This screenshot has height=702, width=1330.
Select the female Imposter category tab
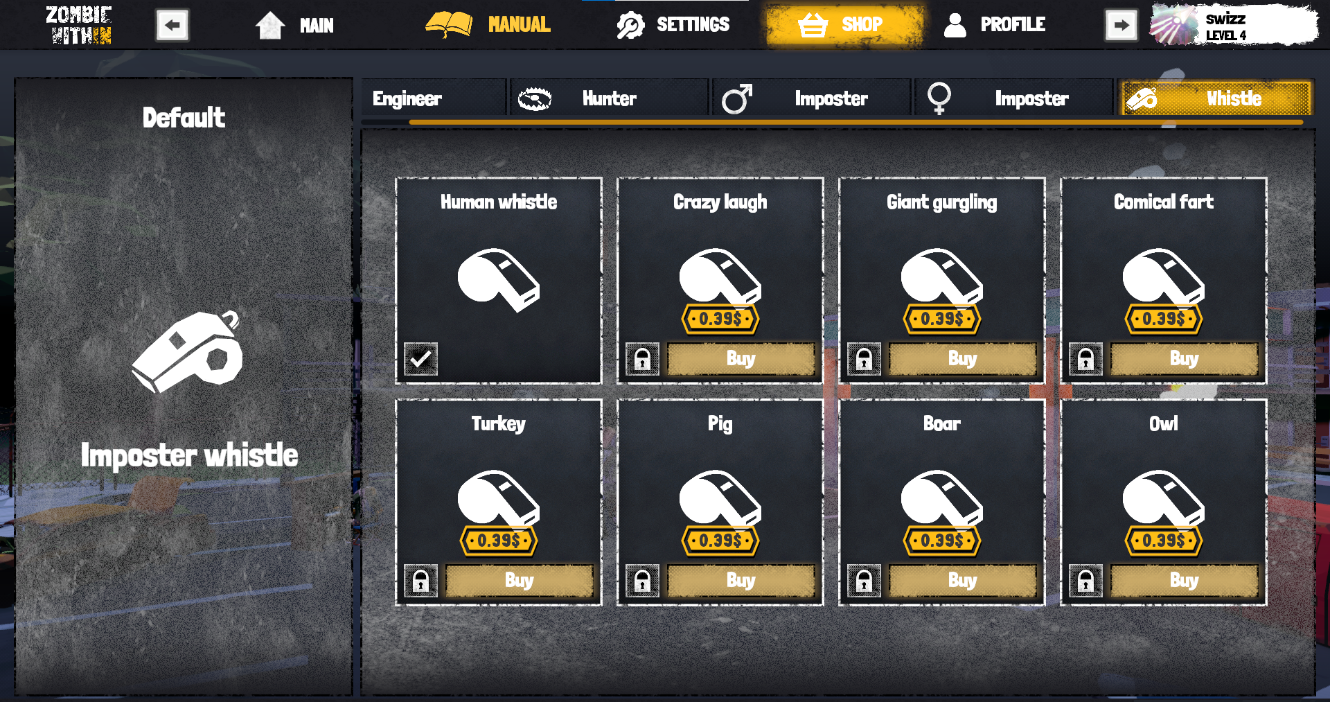click(1013, 98)
